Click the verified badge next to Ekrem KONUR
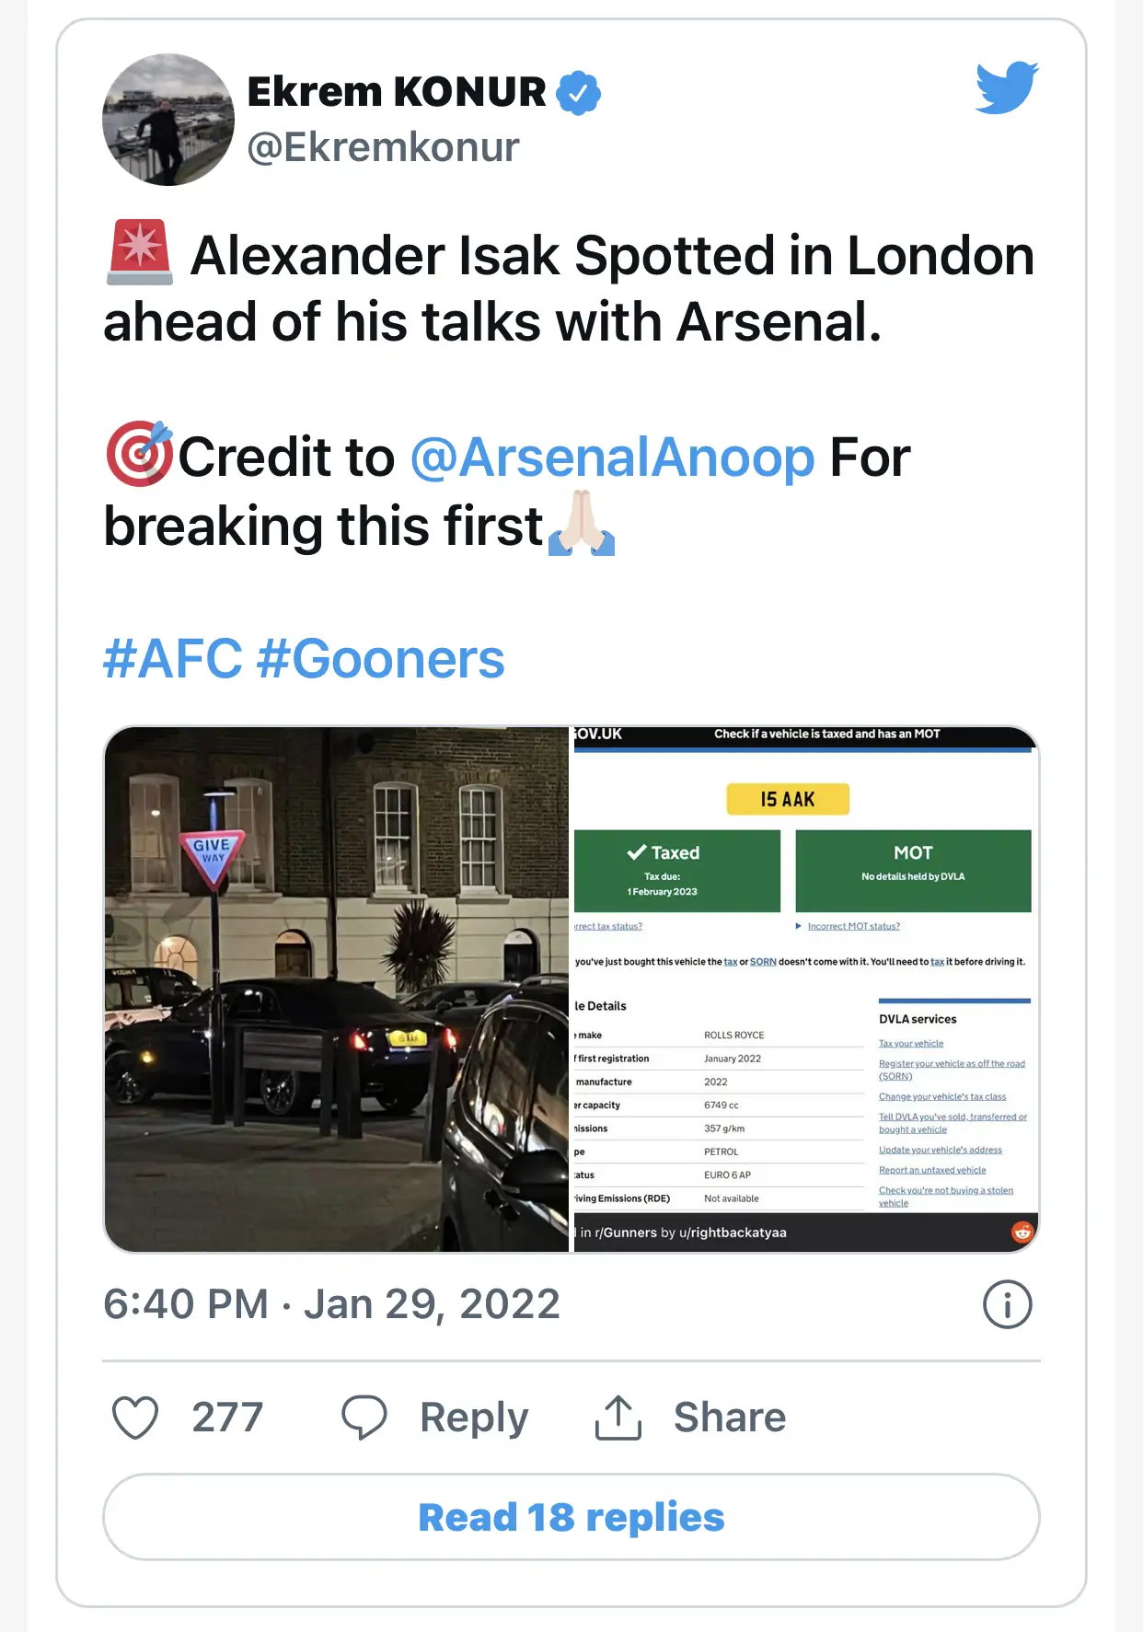 pyautogui.click(x=579, y=93)
